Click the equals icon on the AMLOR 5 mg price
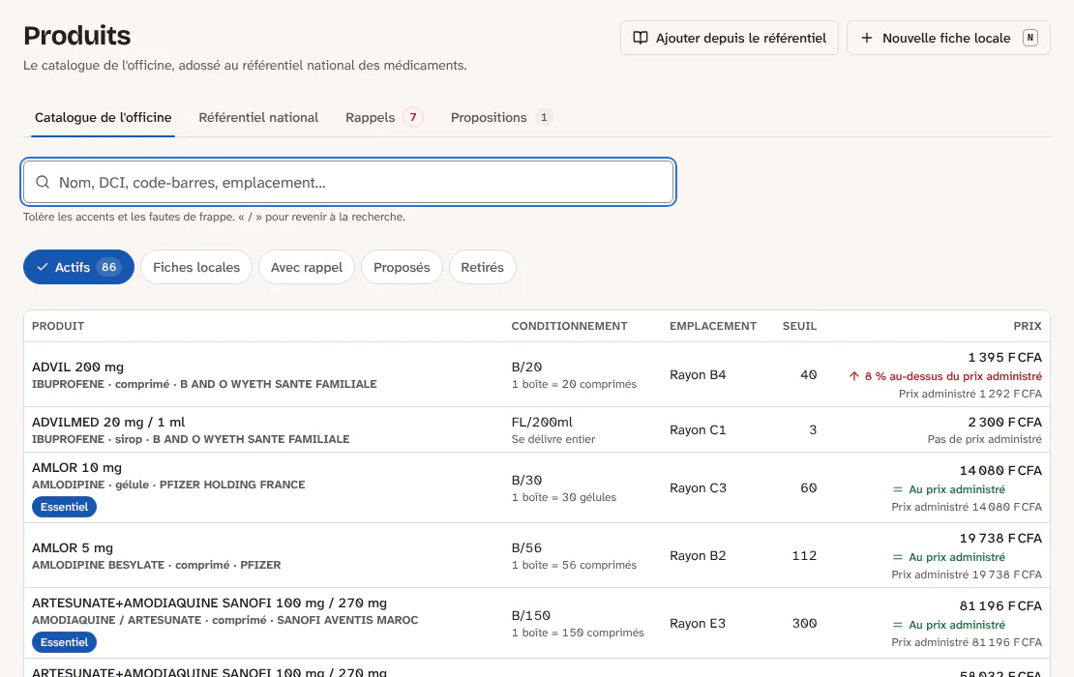The width and height of the screenshot is (1074, 677). (x=897, y=557)
